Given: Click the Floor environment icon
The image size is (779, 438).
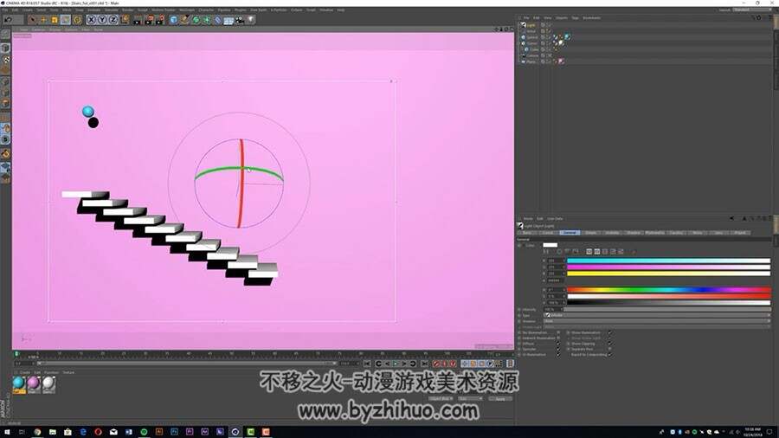Looking at the screenshot, I should coord(229,20).
